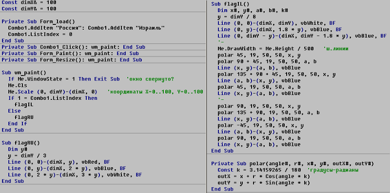Click the 'Me.Cls' statement

click(x=18, y=85)
